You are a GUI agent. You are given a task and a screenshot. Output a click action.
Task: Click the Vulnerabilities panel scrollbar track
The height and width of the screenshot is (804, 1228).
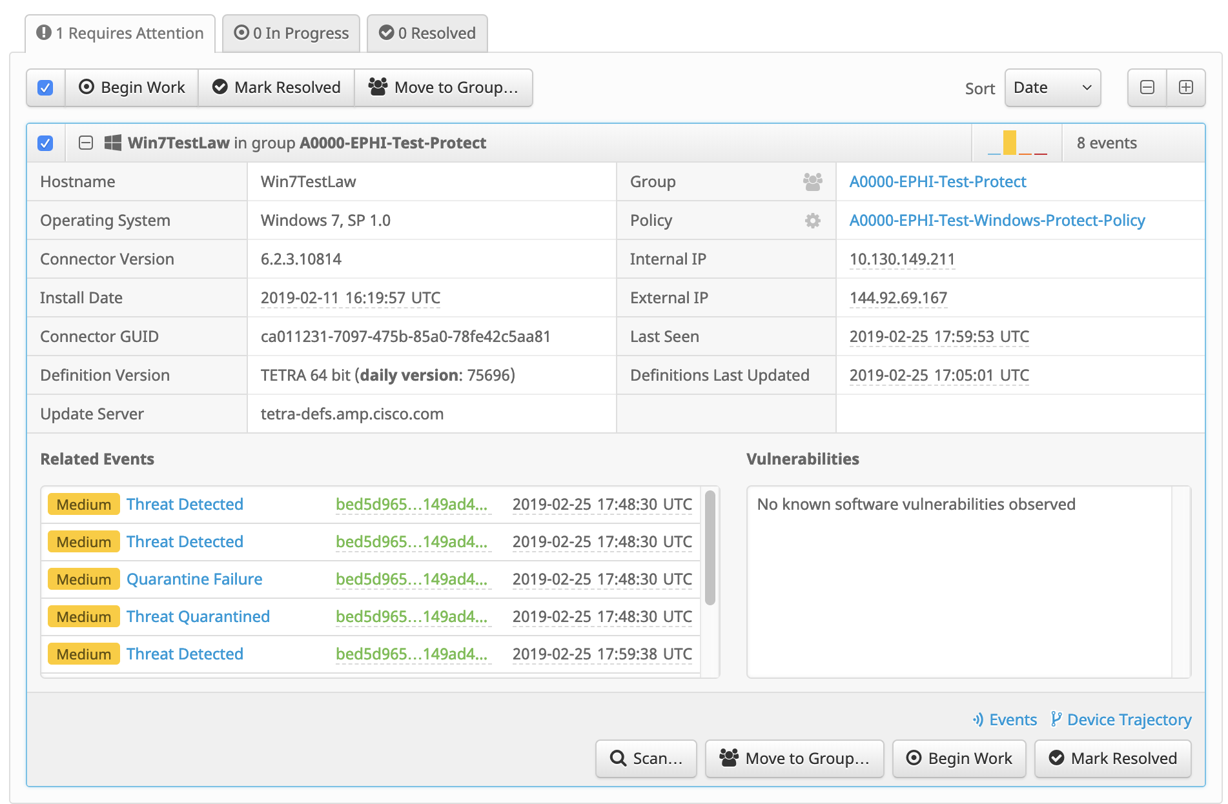pyautogui.click(x=1181, y=582)
